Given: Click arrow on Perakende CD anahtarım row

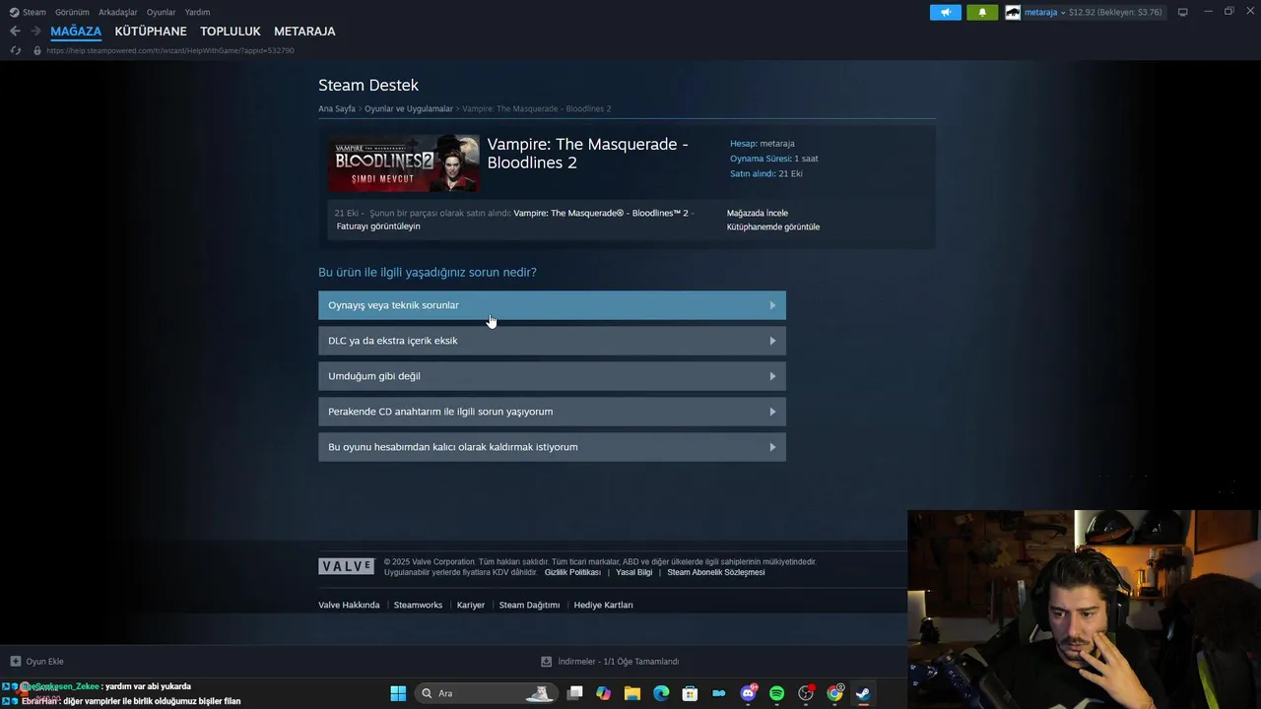Looking at the screenshot, I should [772, 412].
